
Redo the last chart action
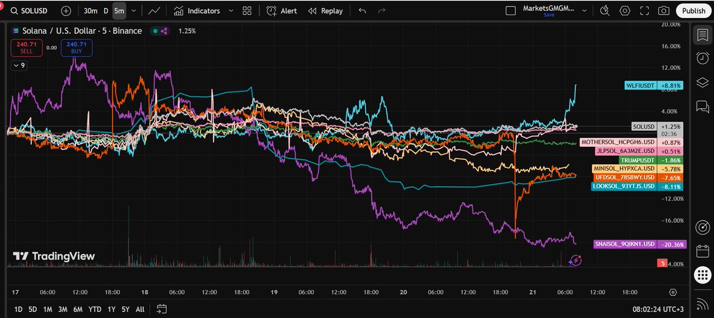tap(382, 11)
